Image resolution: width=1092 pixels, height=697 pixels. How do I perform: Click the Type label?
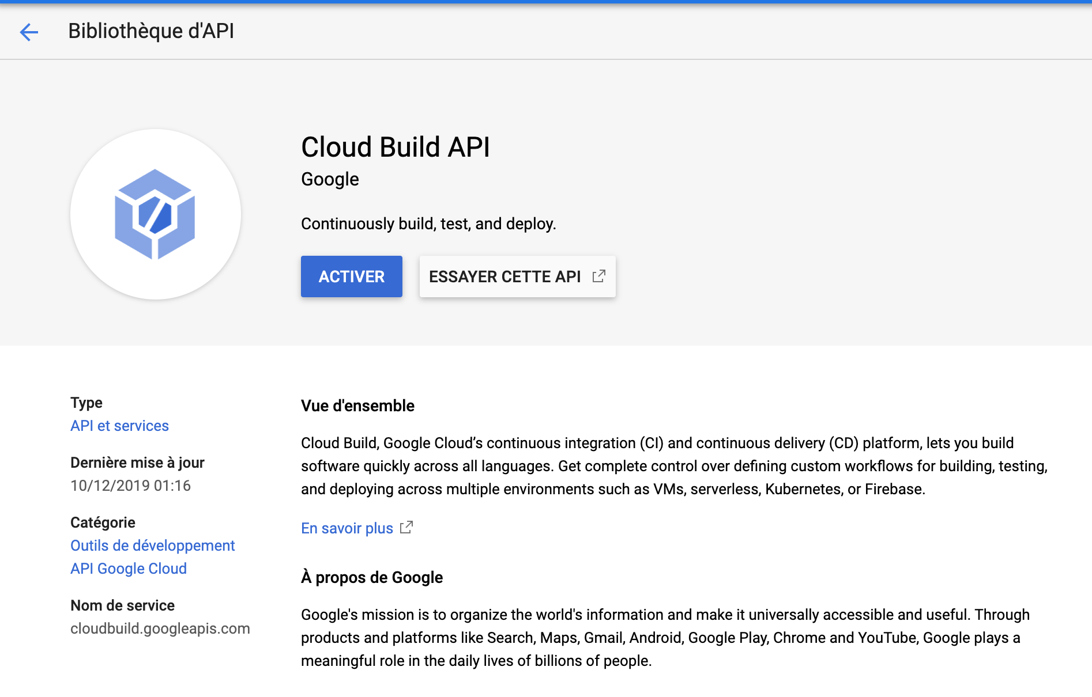(86, 403)
